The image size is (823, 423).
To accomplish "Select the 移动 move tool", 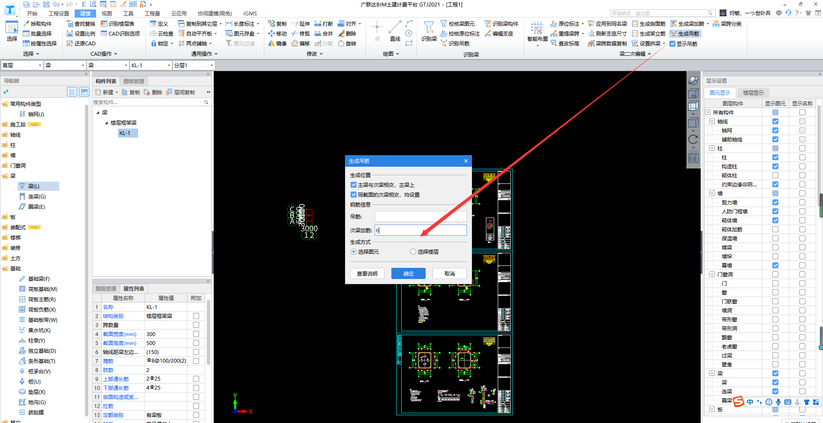I will click(277, 33).
